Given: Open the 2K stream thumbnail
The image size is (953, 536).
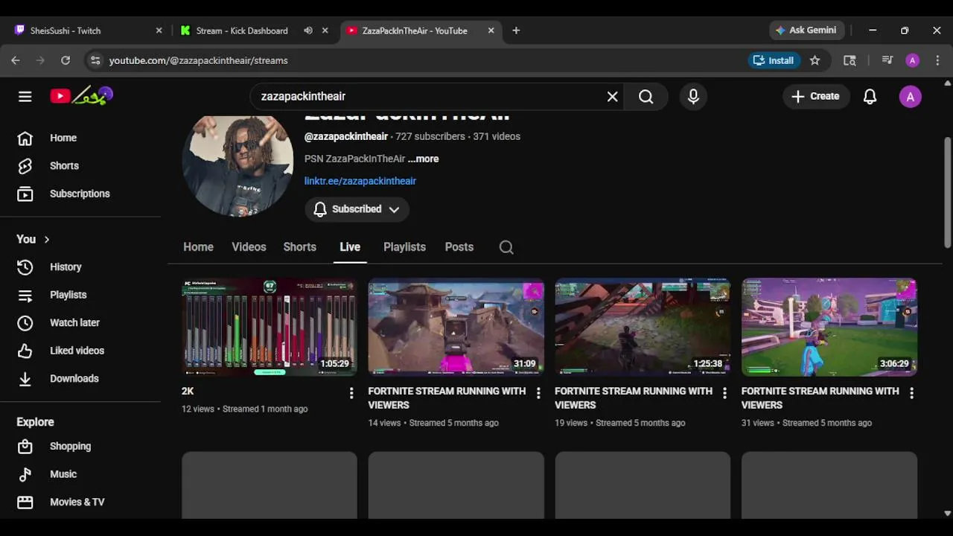Looking at the screenshot, I should pyautogui.click(x=270, y=327).
